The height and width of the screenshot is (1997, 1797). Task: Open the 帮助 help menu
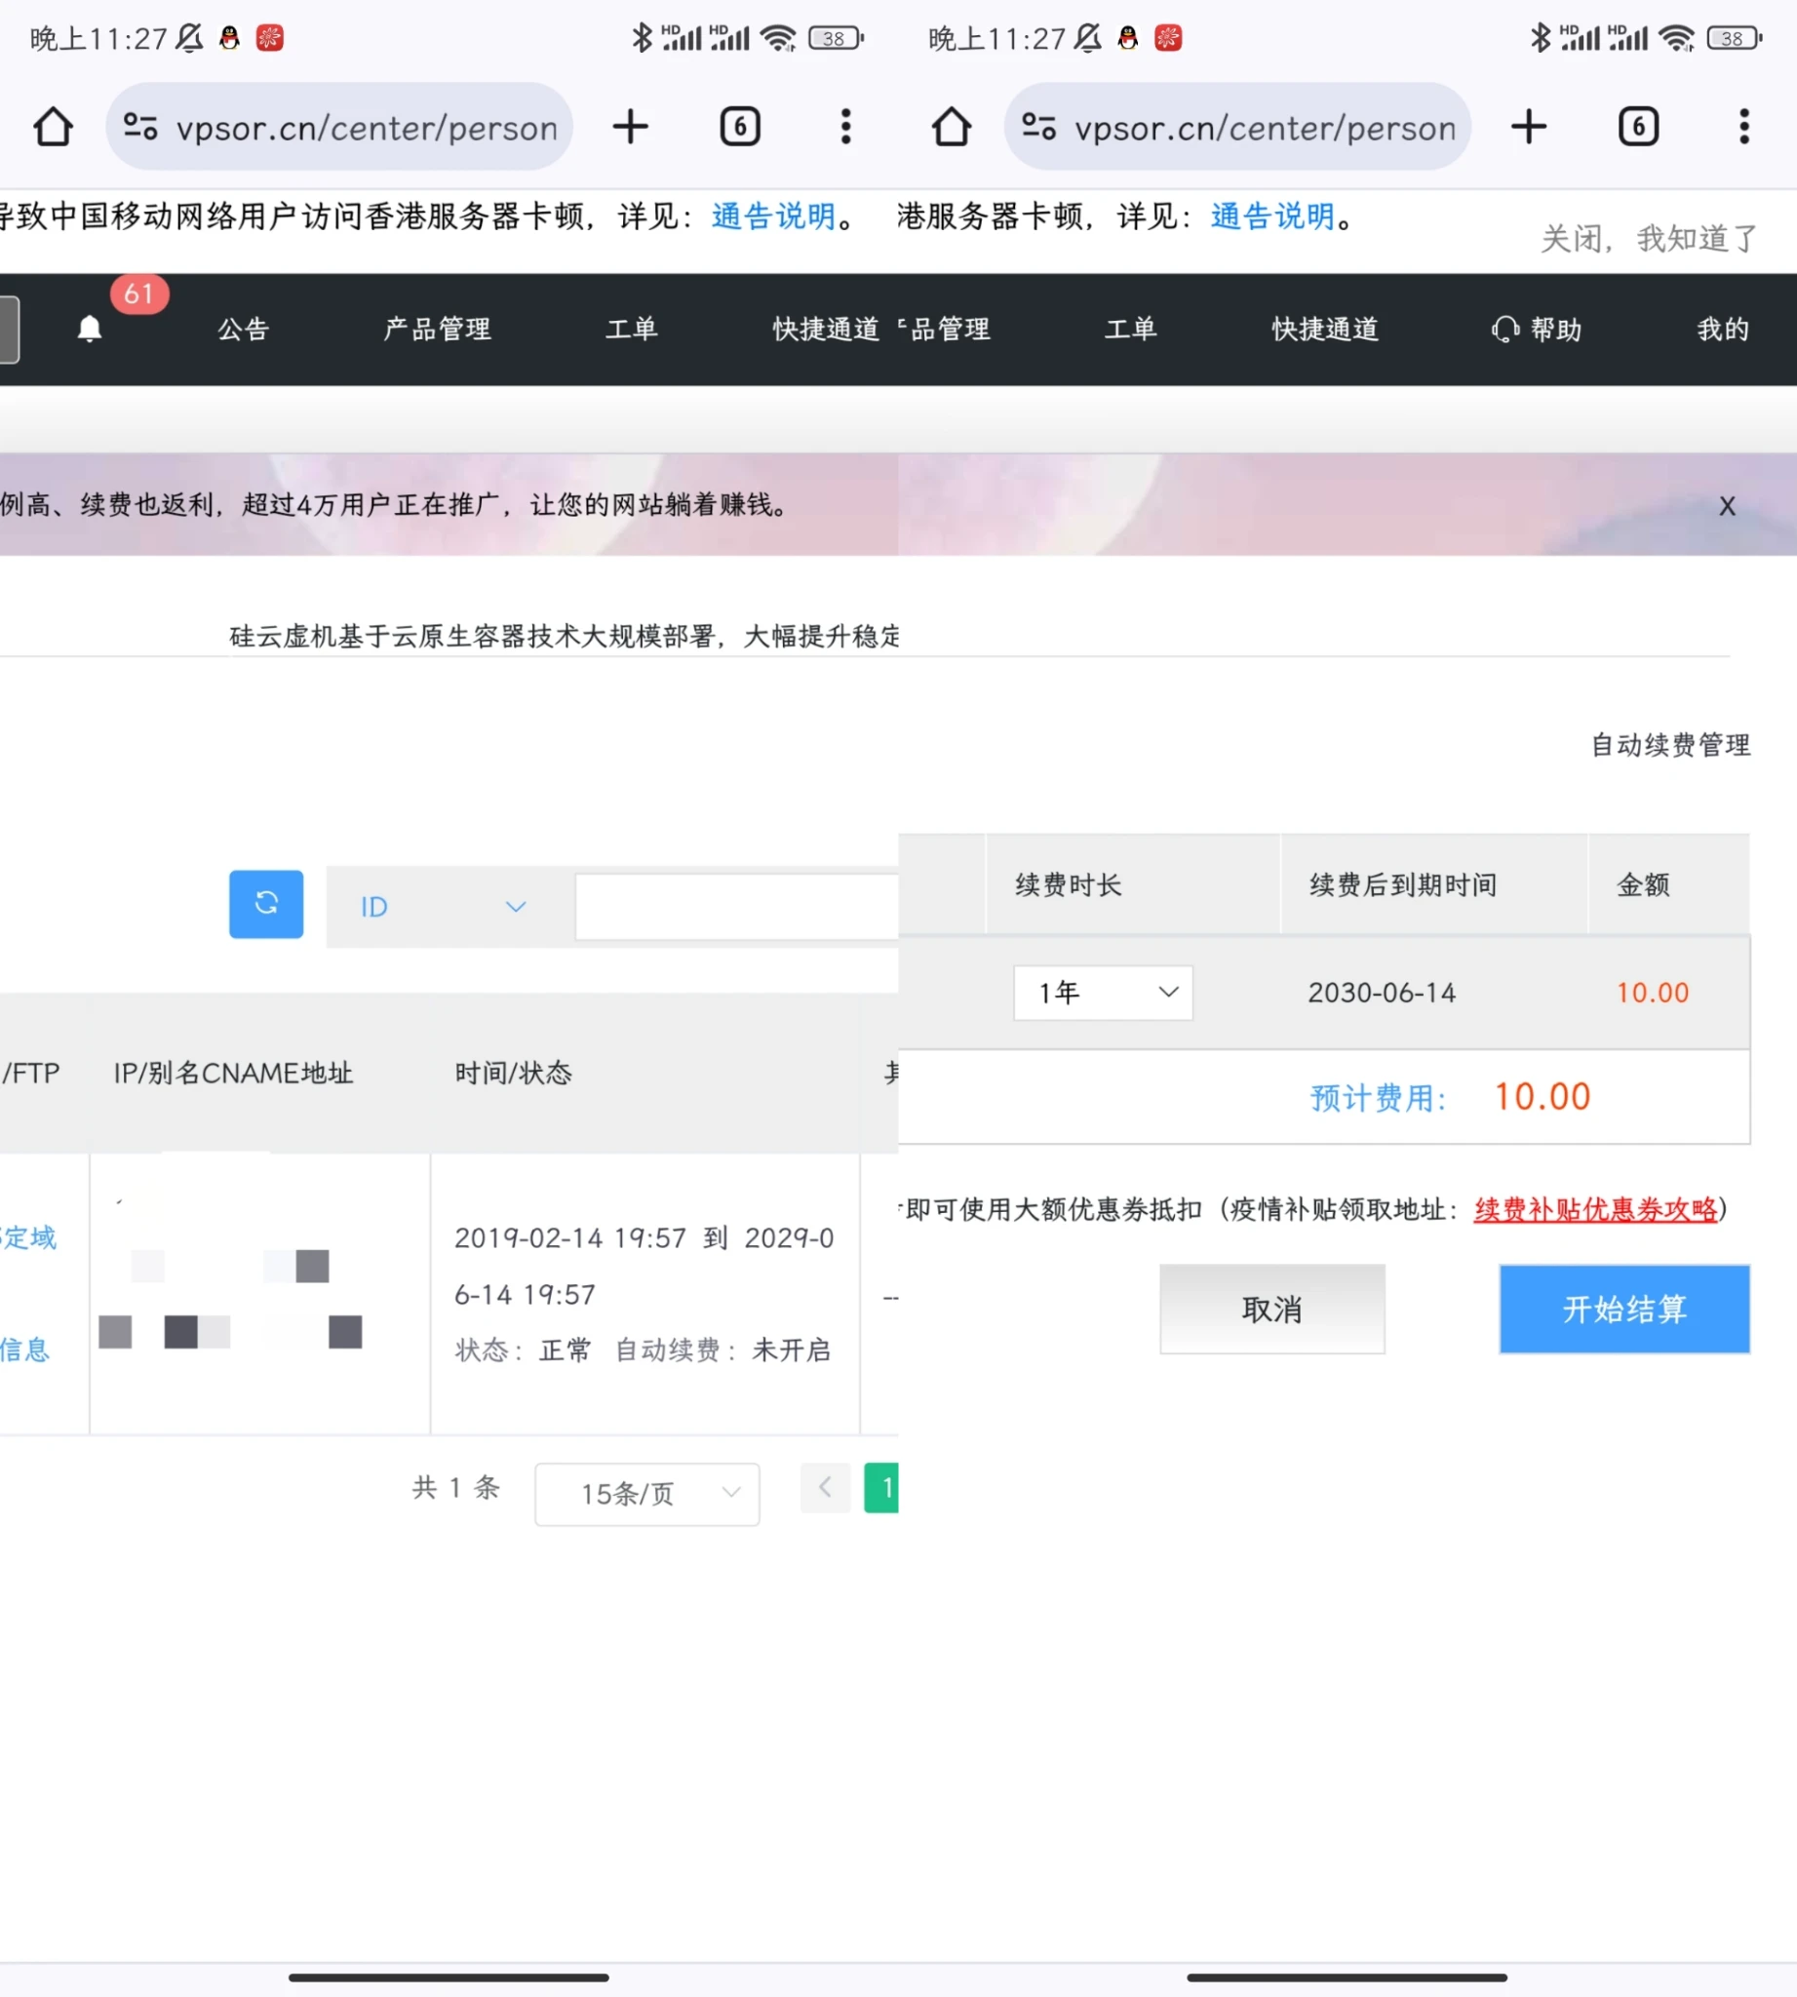[x=1538, y=329]
